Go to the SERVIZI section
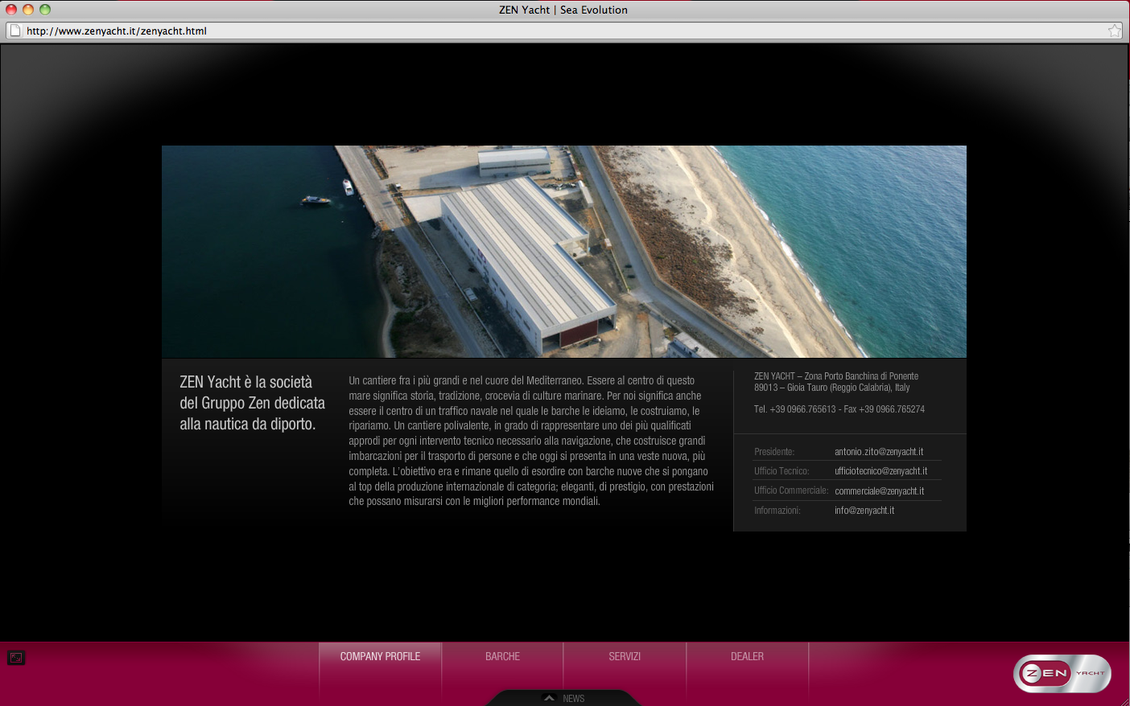The height and width of the screenshot is (706, 1130). pos(625,656)
